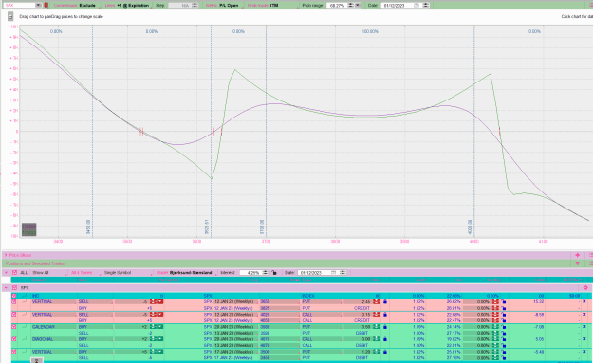Toggle price lock on the 3.00 diagonal
This screenshot has height=363, width=593.
(x=385, y=339)
